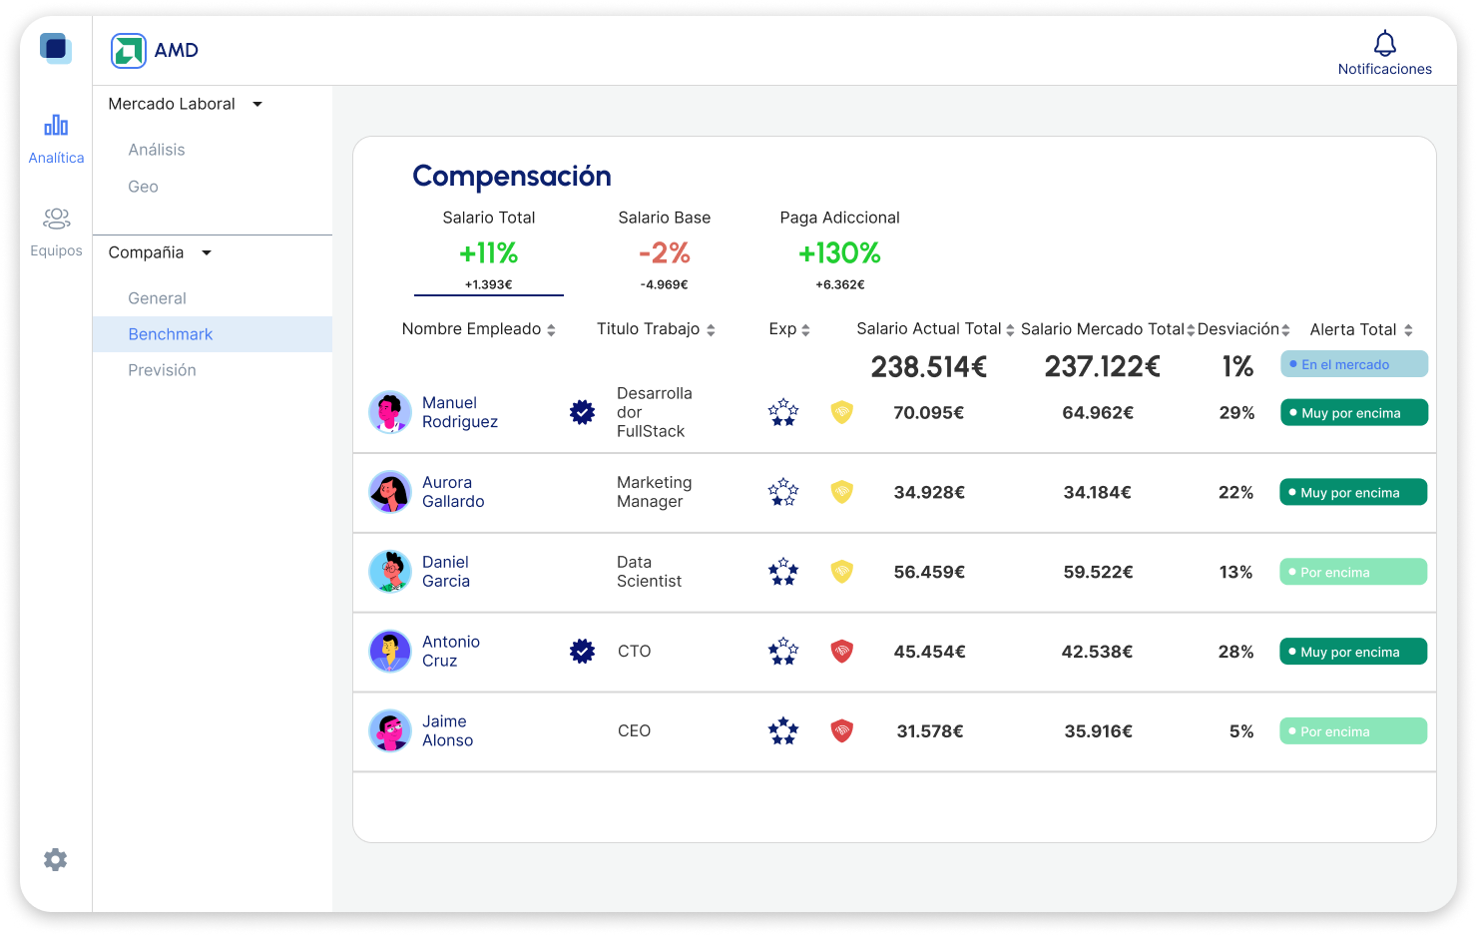Select the Salario Base -2% tab
This screenshot has width=1477, height=936.
665,252
